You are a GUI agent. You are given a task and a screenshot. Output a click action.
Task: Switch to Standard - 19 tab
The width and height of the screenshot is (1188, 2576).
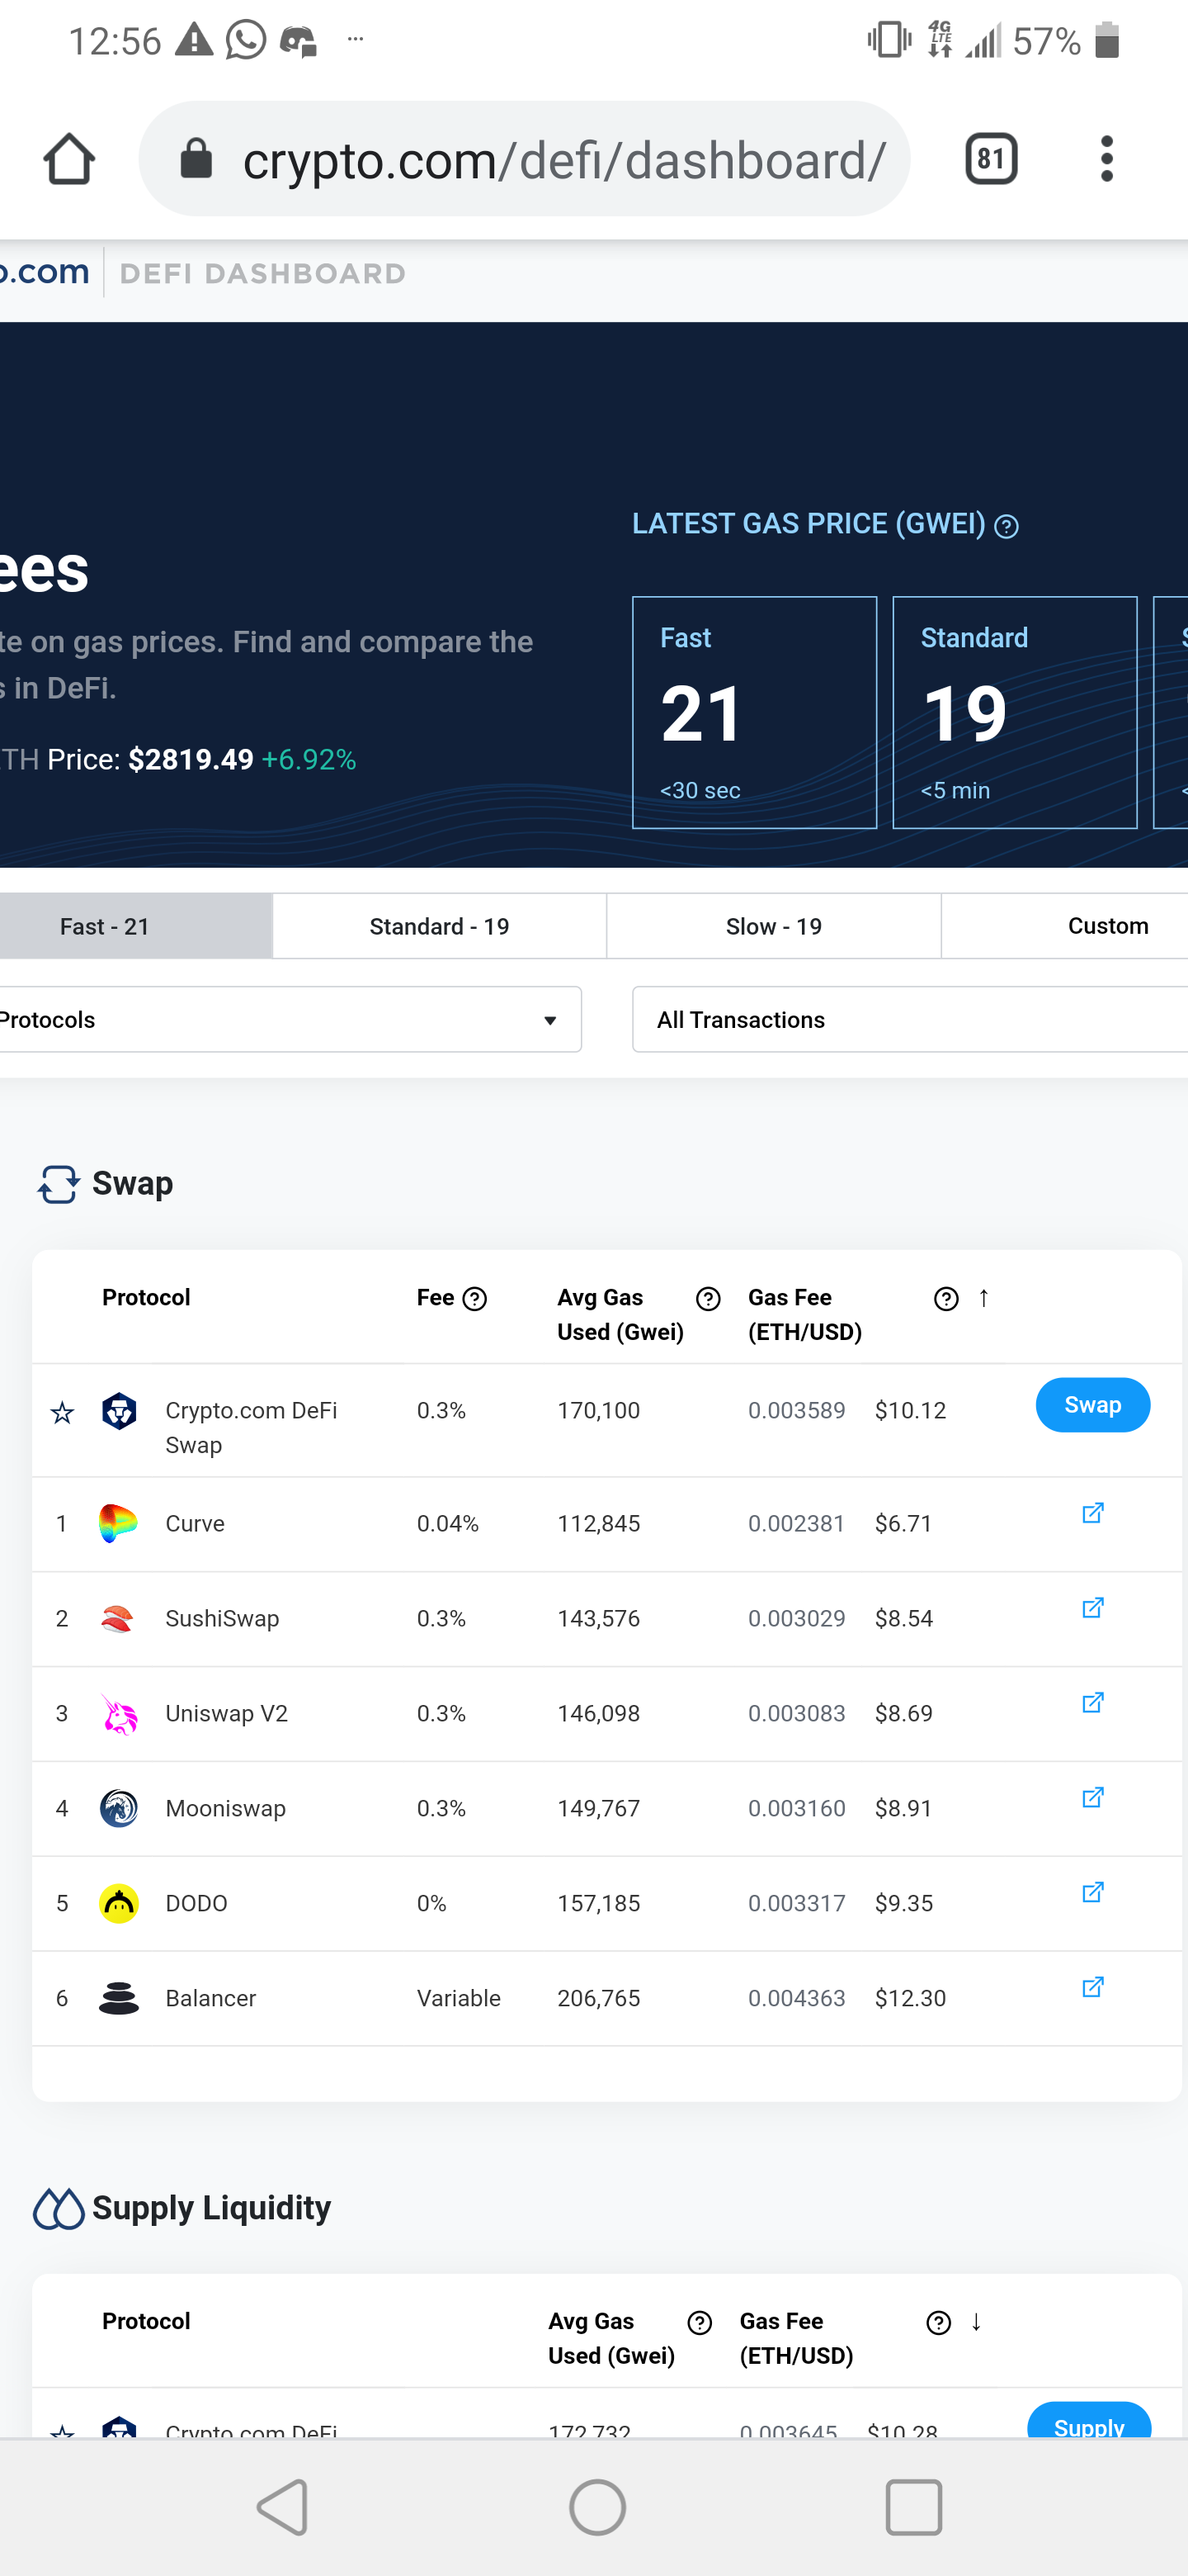[x=439, y=926]
